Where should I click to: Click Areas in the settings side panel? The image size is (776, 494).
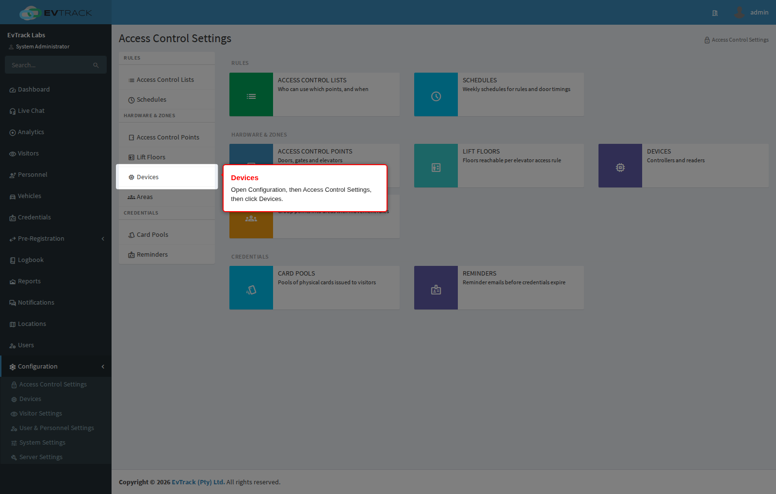tap(167, 197)
